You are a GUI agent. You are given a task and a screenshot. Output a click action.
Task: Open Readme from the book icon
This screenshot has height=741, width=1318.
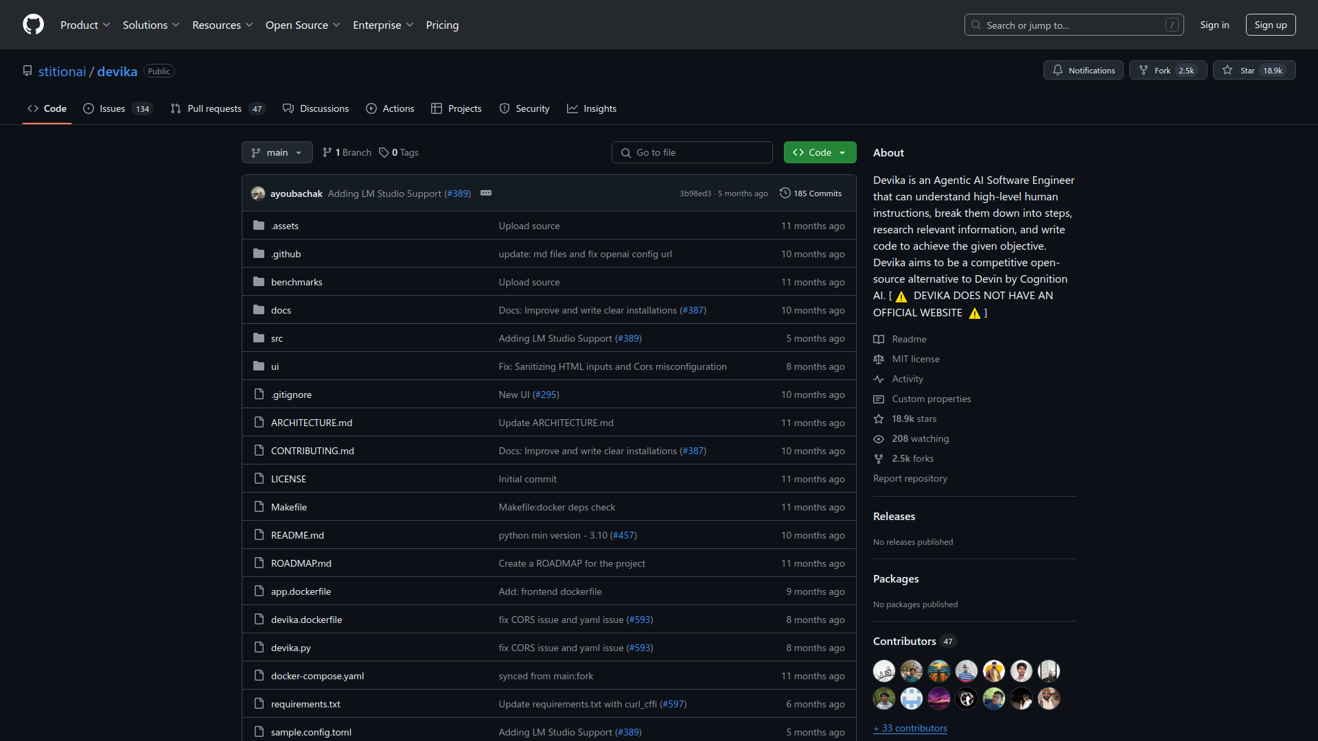click(x=879, y=339)
